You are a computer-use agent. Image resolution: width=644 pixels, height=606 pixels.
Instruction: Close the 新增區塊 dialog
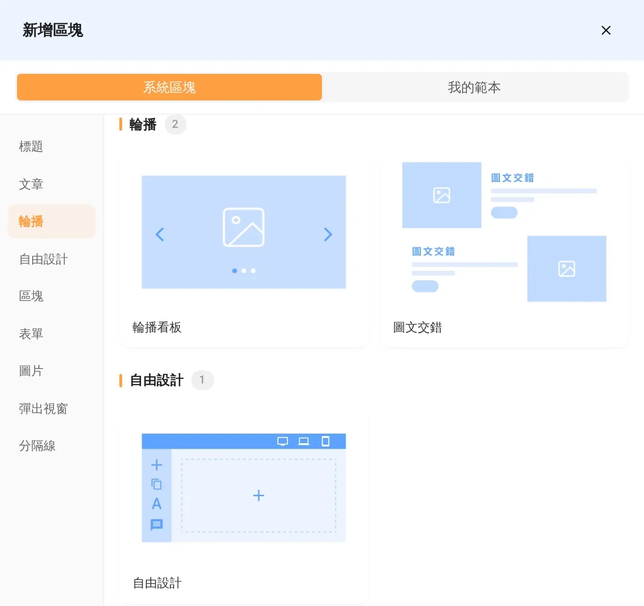click(606, 30)
